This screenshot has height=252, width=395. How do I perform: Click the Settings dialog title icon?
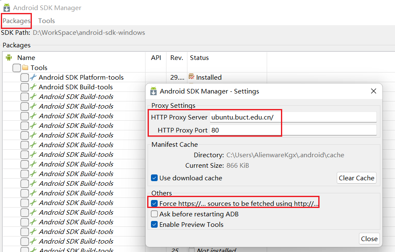pyautogui.click(x=153, y=91)
